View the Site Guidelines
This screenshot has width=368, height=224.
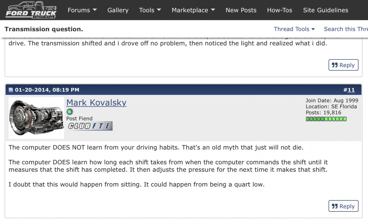click(x=325, y=10)
